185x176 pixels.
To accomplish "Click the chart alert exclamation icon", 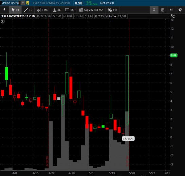I will click(3, 21).
